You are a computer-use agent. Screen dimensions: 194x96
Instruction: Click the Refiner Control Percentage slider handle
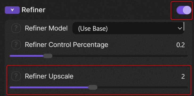48,56
